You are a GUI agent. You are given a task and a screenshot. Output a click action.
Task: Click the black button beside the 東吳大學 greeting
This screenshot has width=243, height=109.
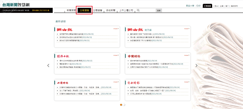207,6
